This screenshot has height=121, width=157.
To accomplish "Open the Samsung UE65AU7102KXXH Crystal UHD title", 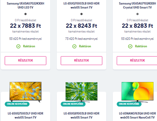I will click(x=137, y=6).
